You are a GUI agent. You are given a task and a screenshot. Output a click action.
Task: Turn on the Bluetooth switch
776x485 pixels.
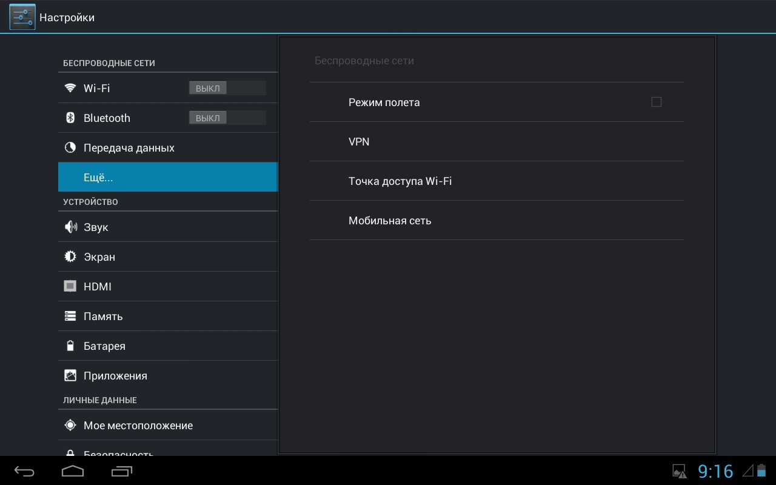[x=227, y=118]
